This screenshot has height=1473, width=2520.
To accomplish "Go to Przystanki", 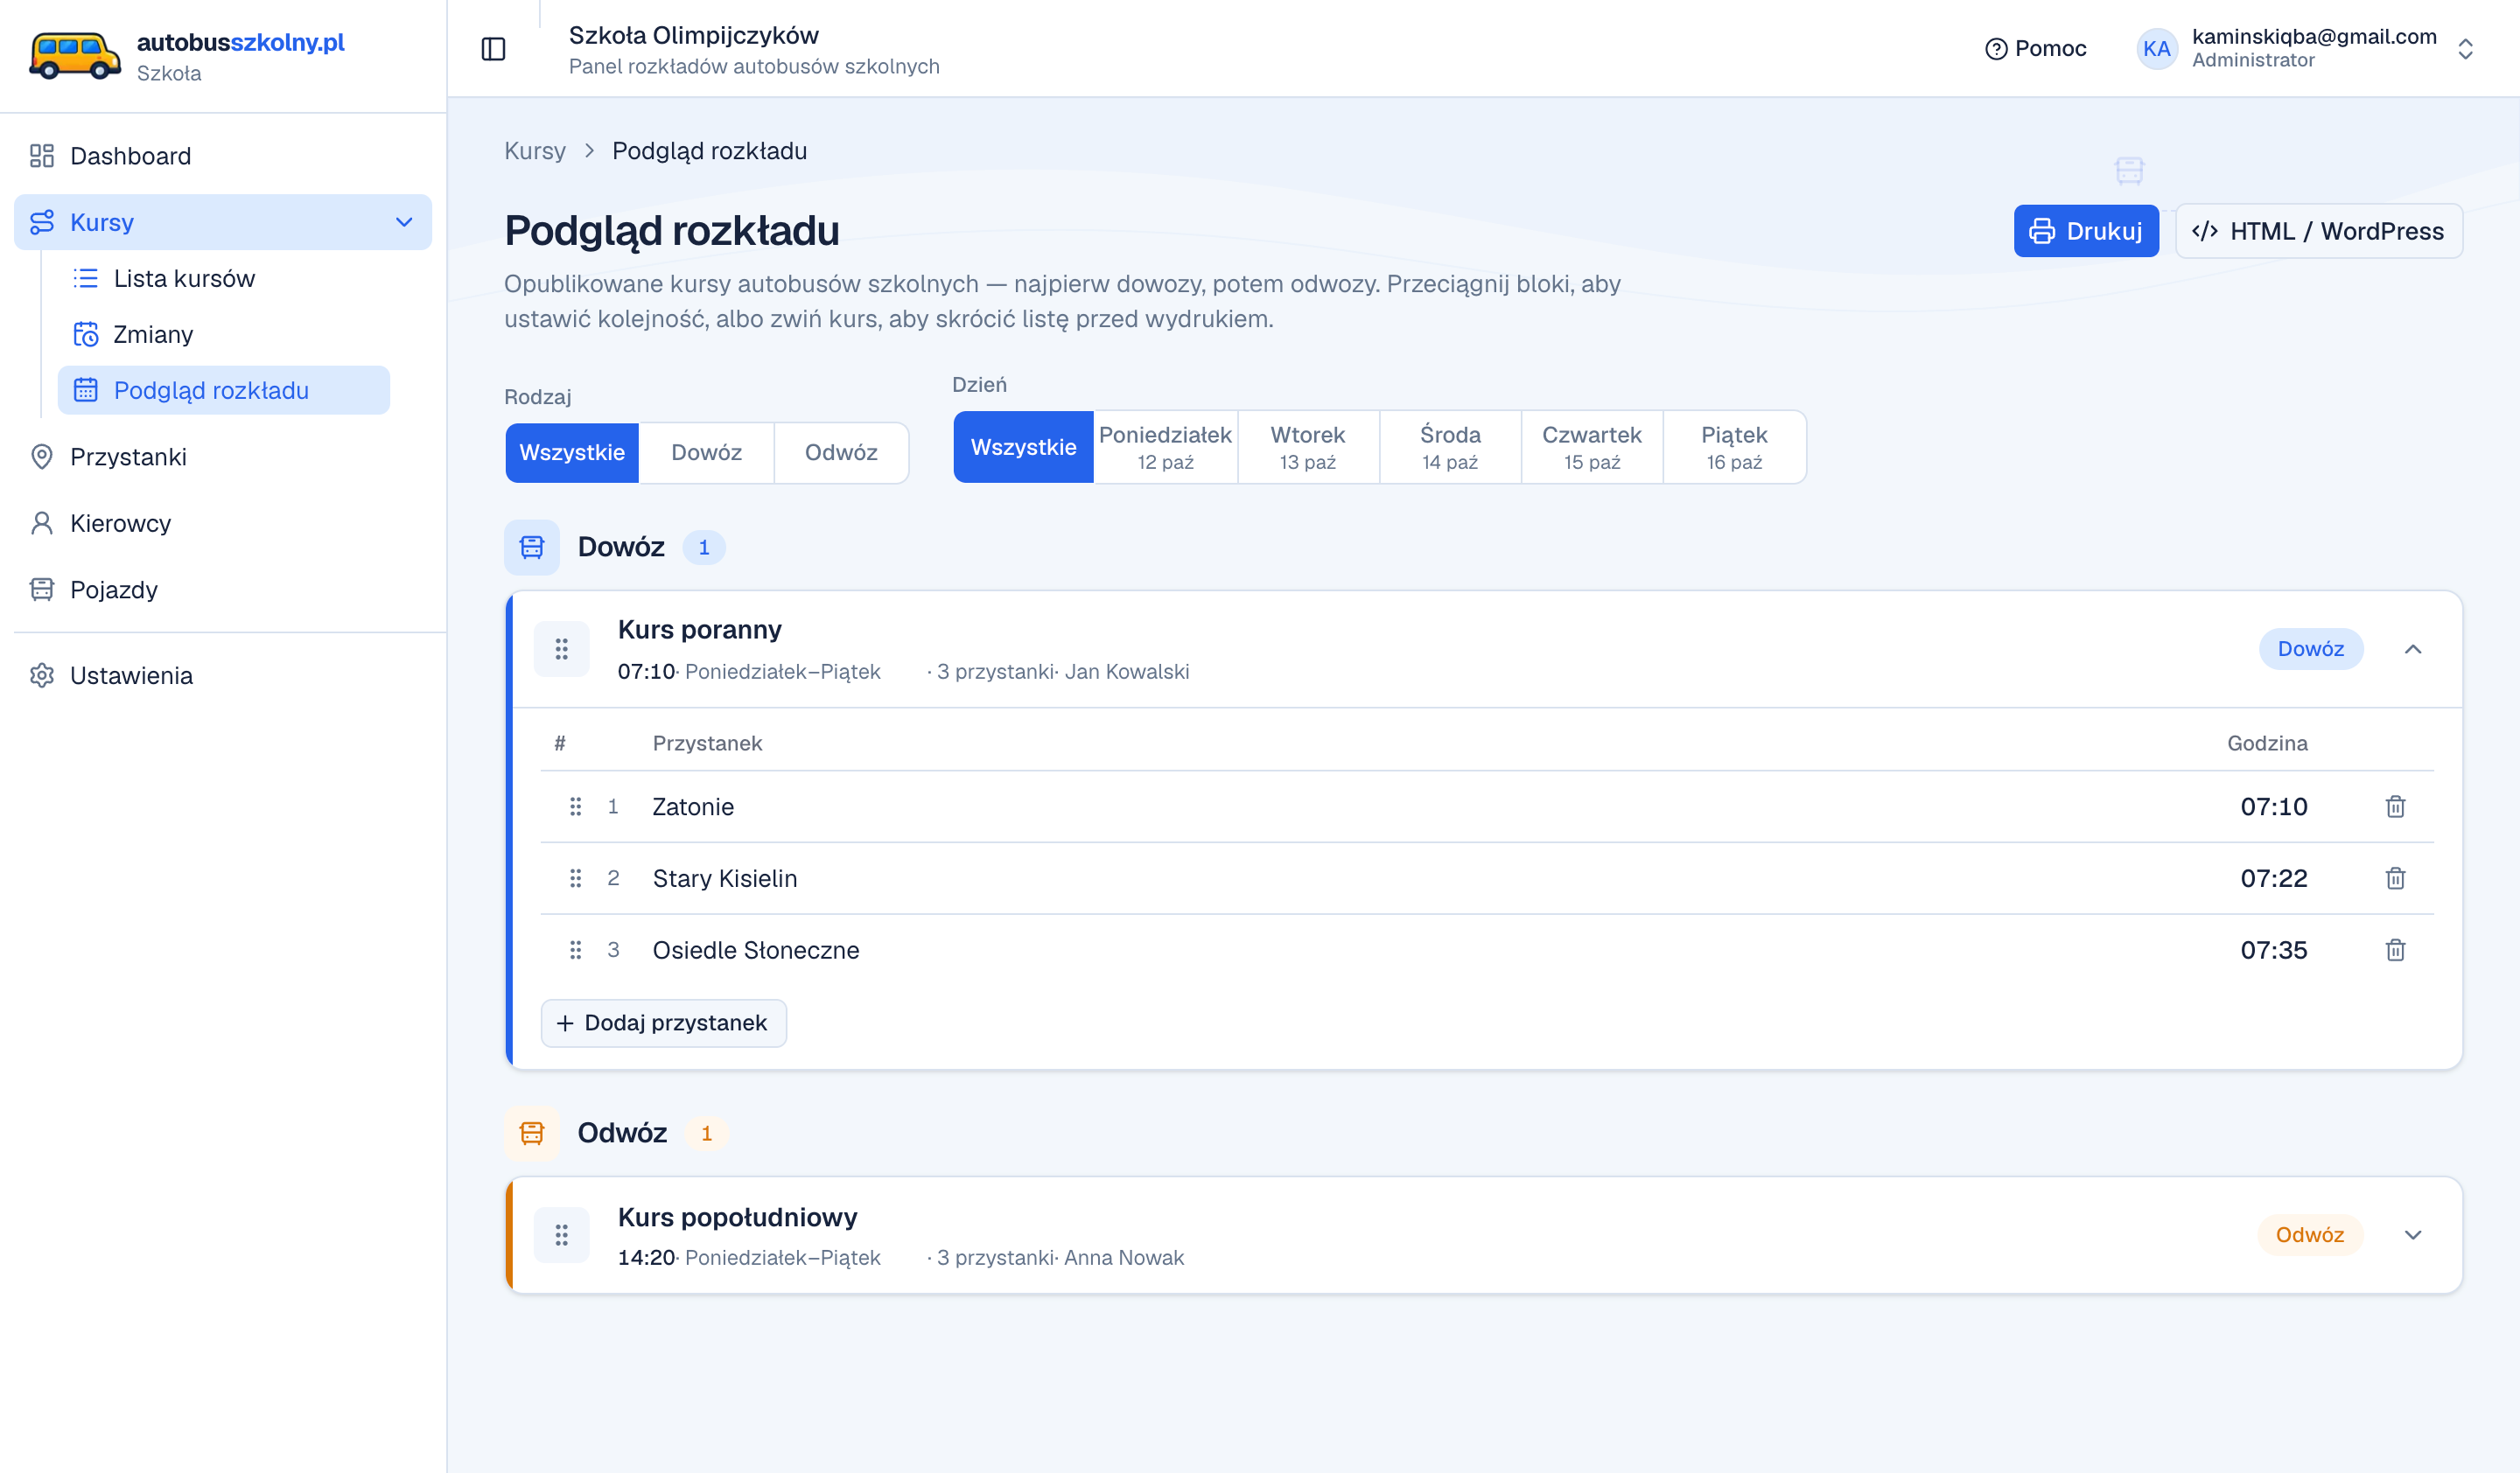I will (223, 457).
